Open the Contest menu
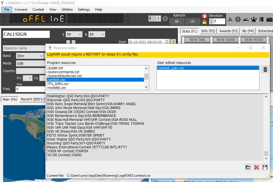 pyautogui.click(x=38, y=10)
